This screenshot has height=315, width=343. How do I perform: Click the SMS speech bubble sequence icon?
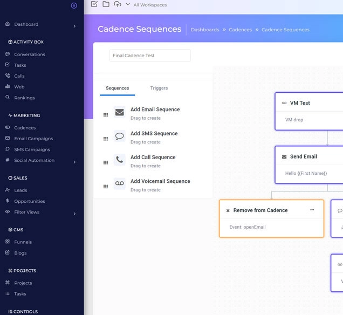pyautogui.click(x=120, y=136)
